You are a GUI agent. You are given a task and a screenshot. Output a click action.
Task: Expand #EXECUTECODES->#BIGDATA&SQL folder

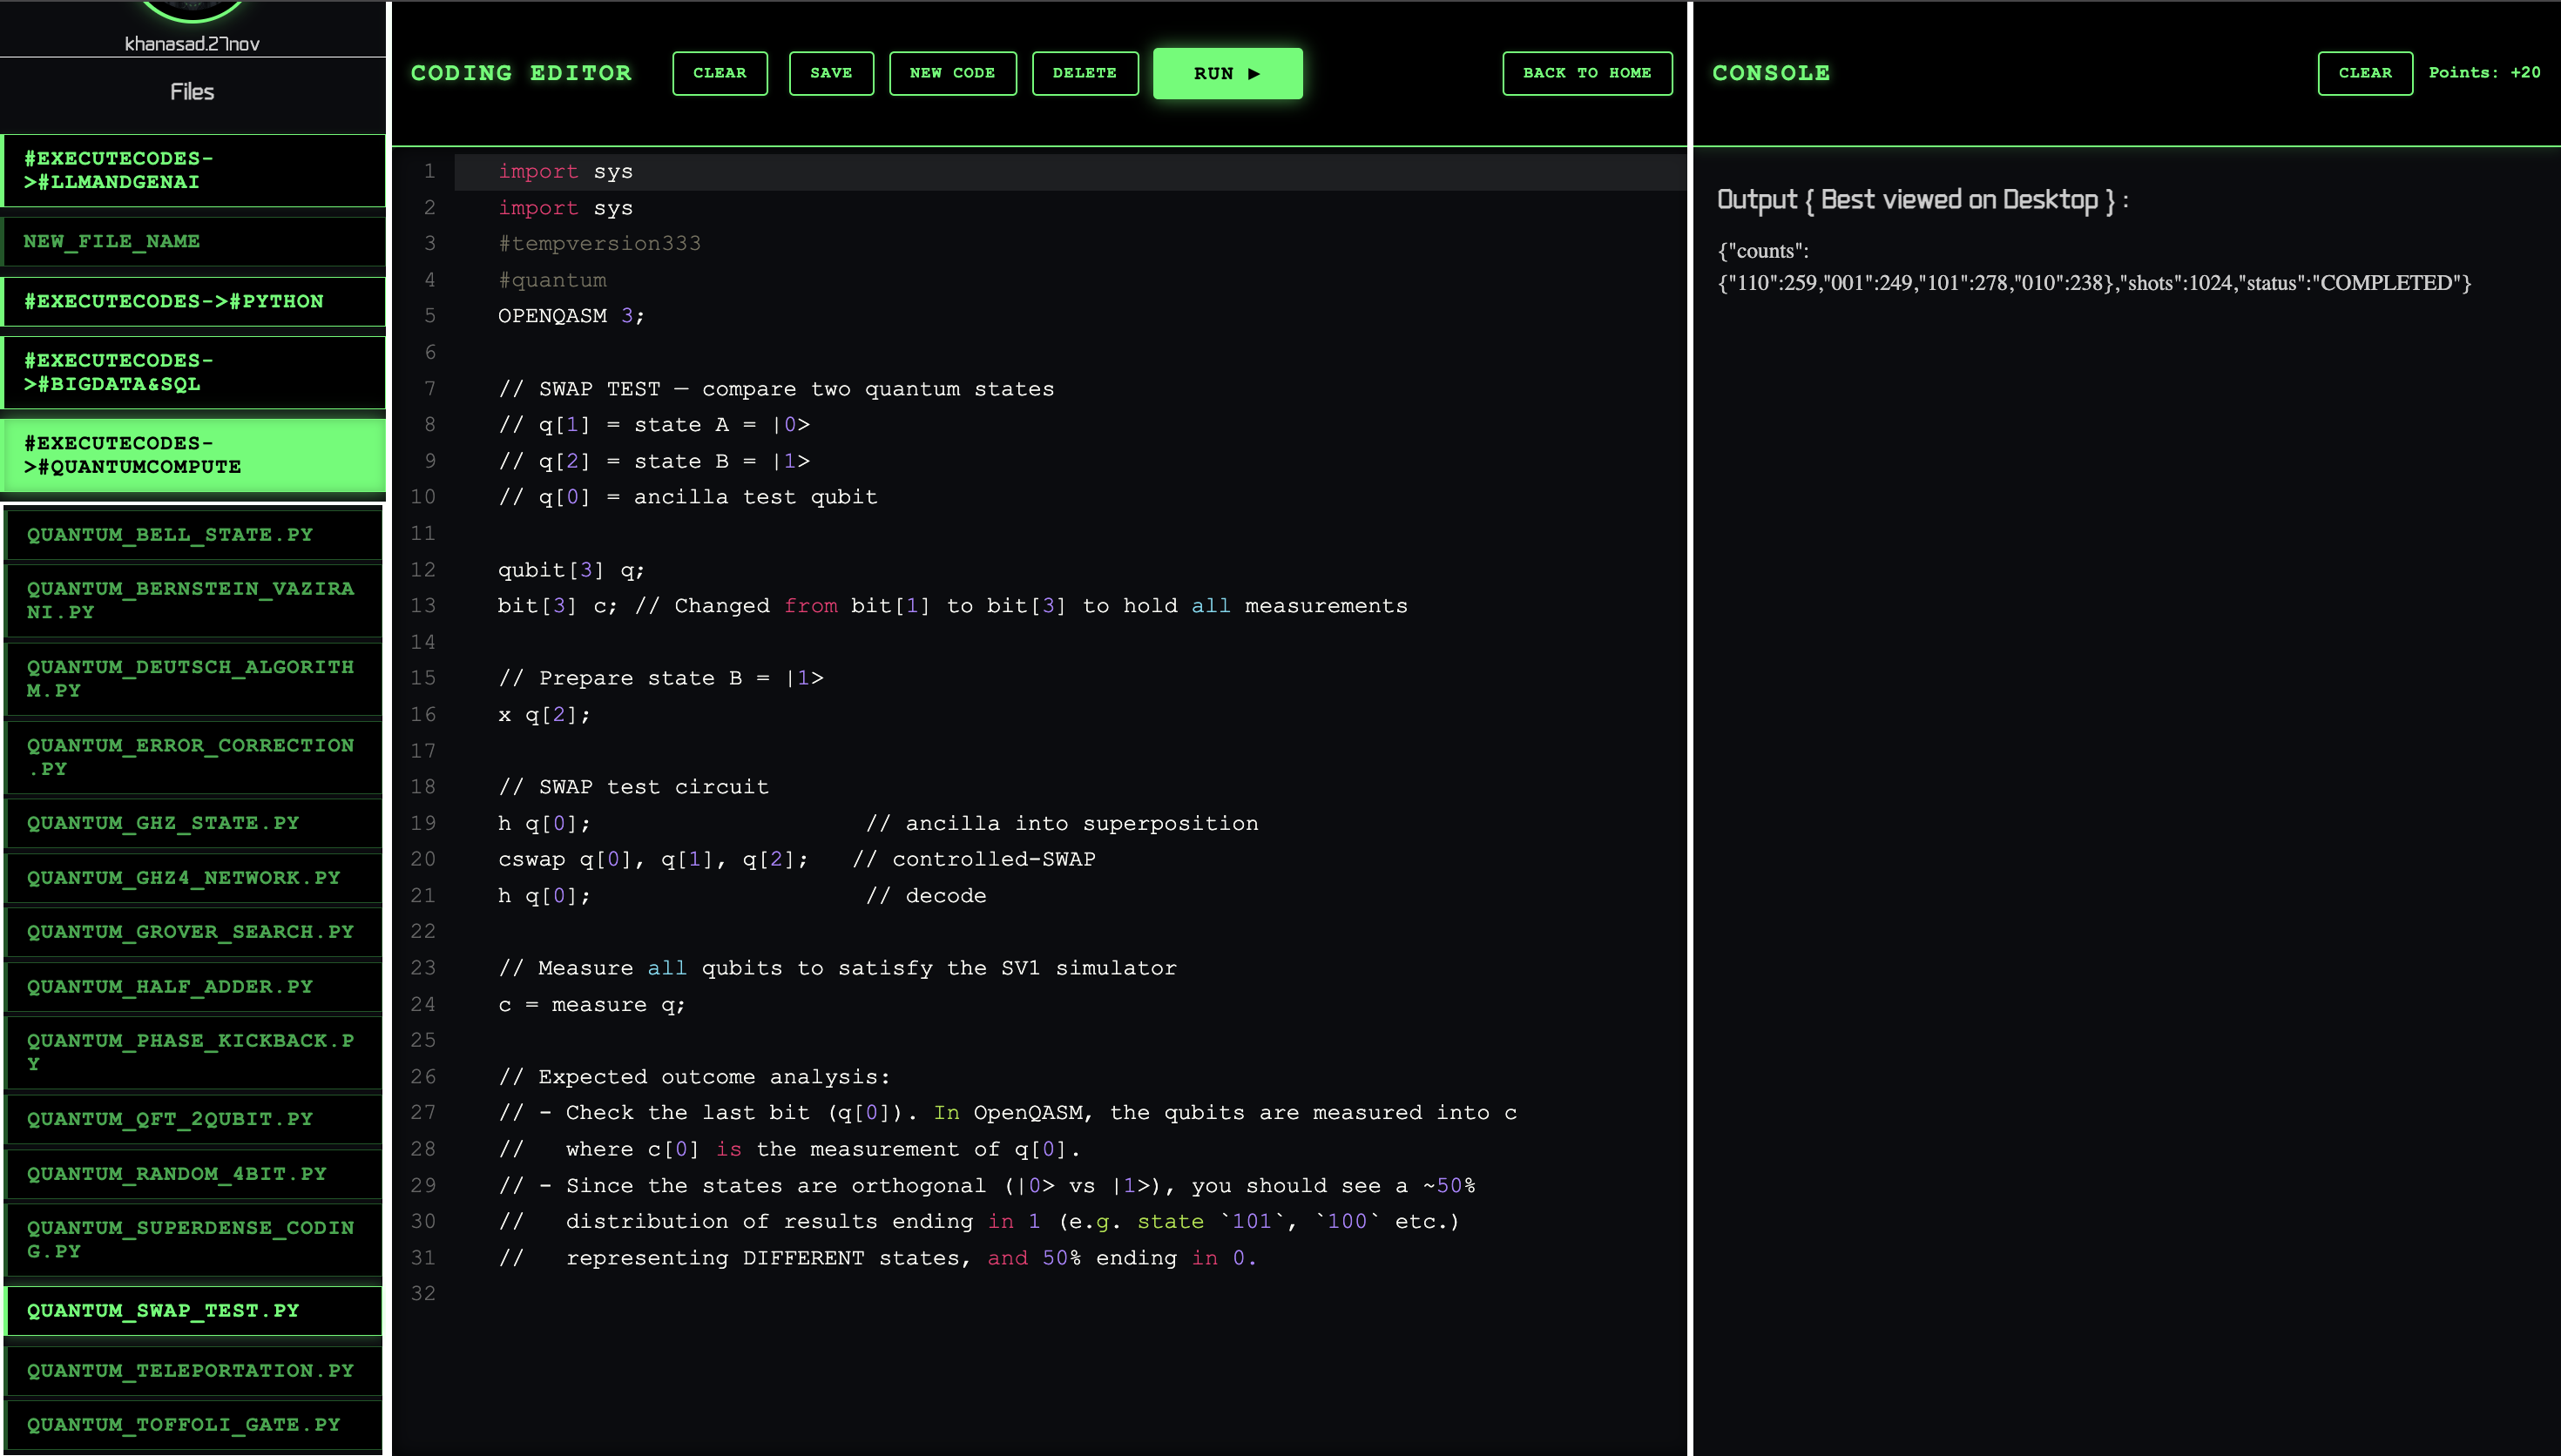[193, 372]
